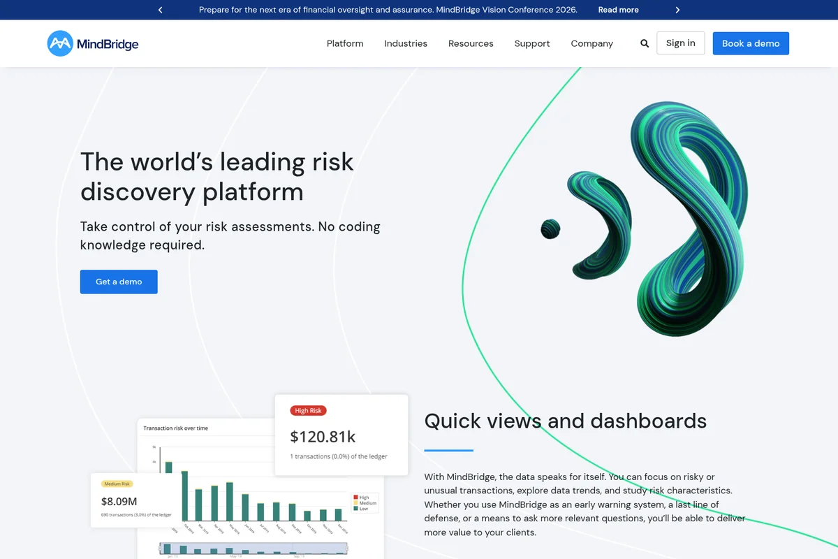Screen dimensions: 838x559
Task: Open the Resources menu
Action: point(471,43)
